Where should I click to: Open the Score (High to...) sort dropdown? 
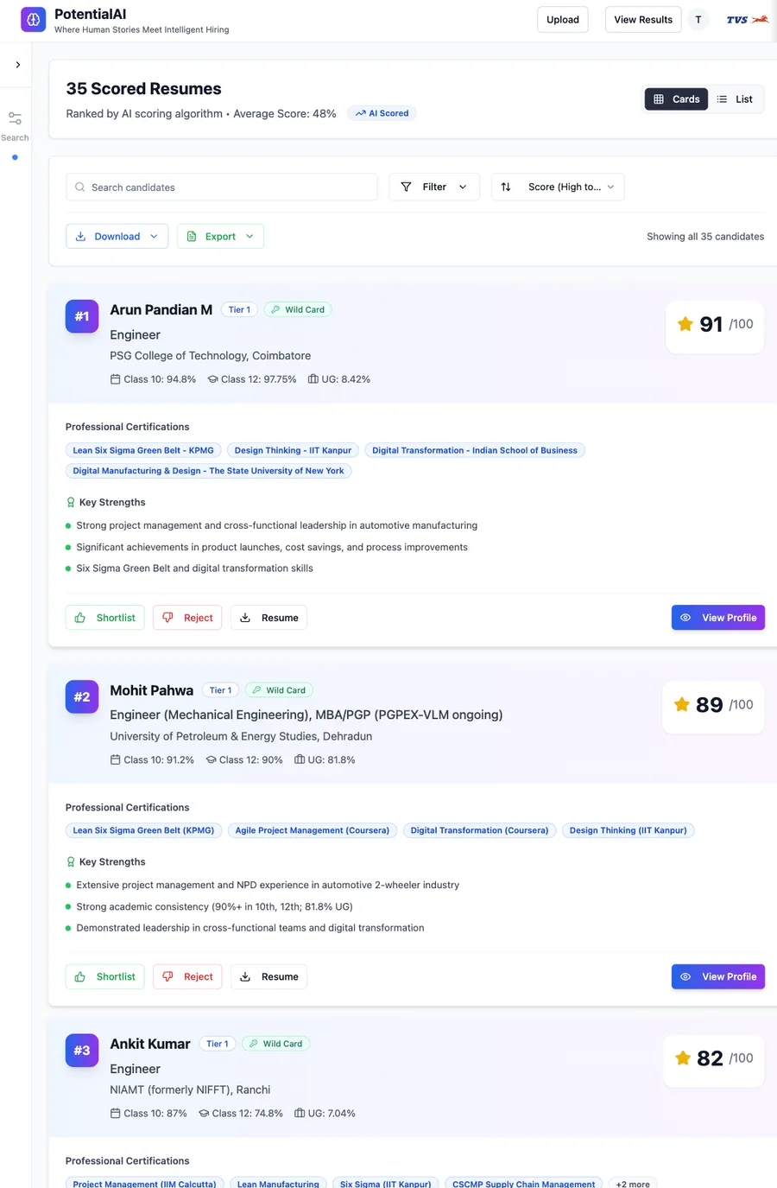(558, 187)
